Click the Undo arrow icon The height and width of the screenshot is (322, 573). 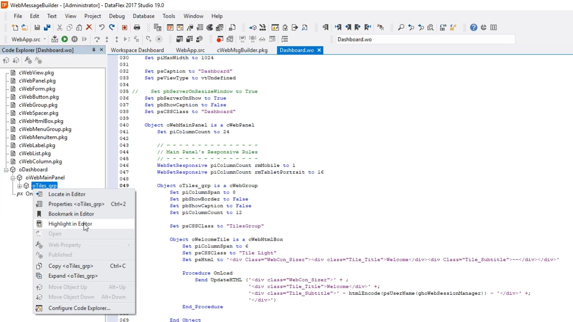tap(102, 28)
